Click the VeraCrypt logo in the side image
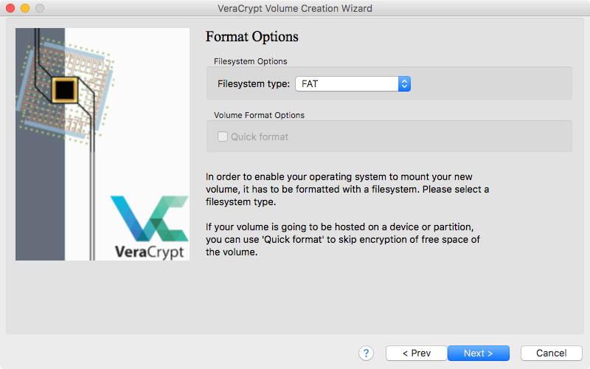 tap(149, 227)
